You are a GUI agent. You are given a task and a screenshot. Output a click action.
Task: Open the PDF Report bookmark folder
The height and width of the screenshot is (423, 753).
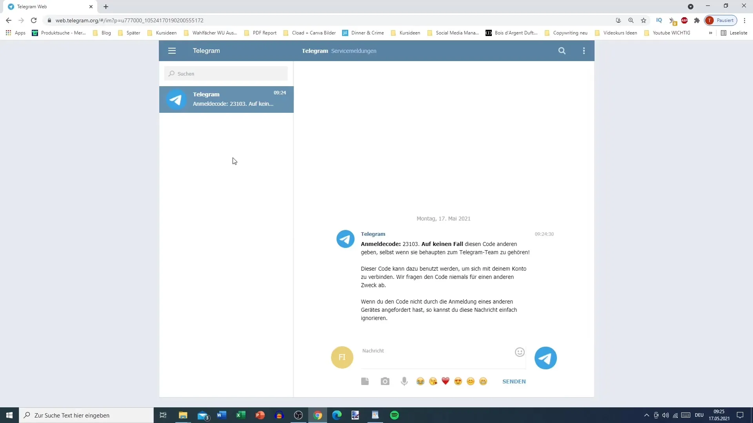click(260, 33)
